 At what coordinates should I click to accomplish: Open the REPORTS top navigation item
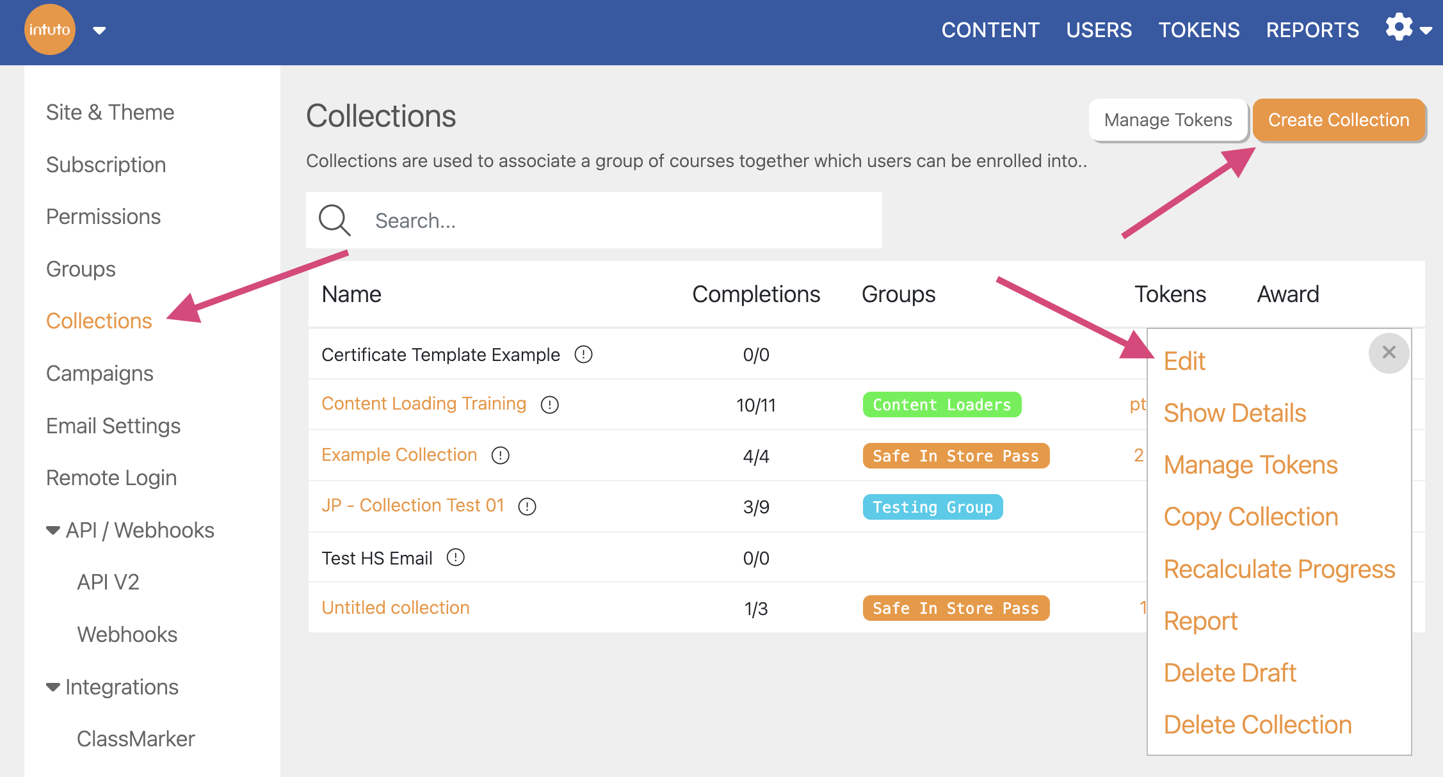[x=1312, y=30]
